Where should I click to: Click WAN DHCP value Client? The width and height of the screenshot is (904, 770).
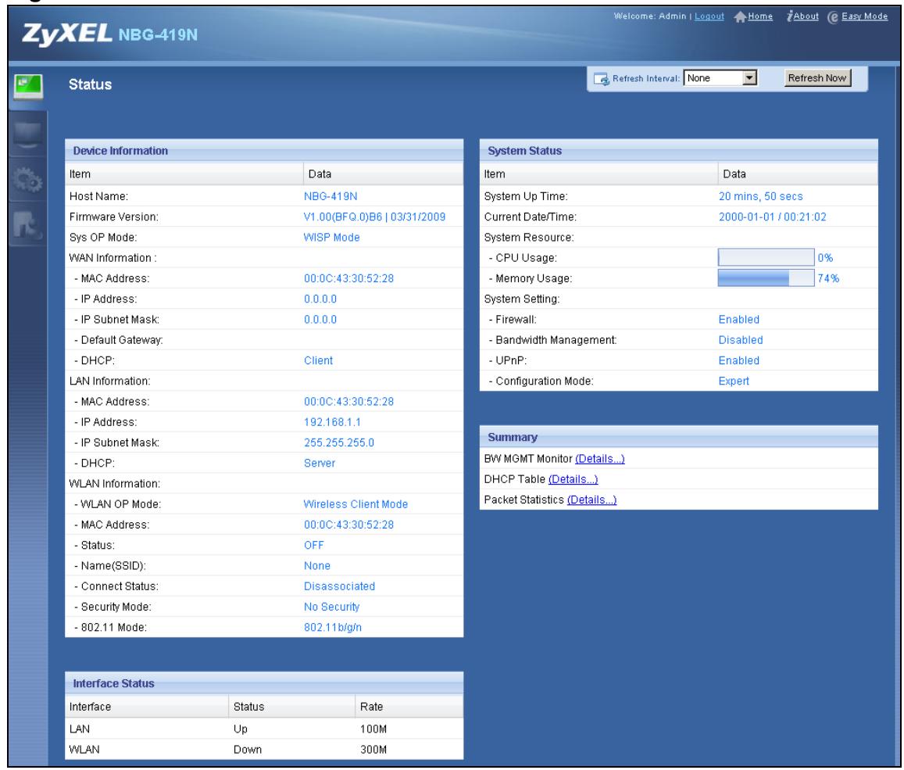318,360
